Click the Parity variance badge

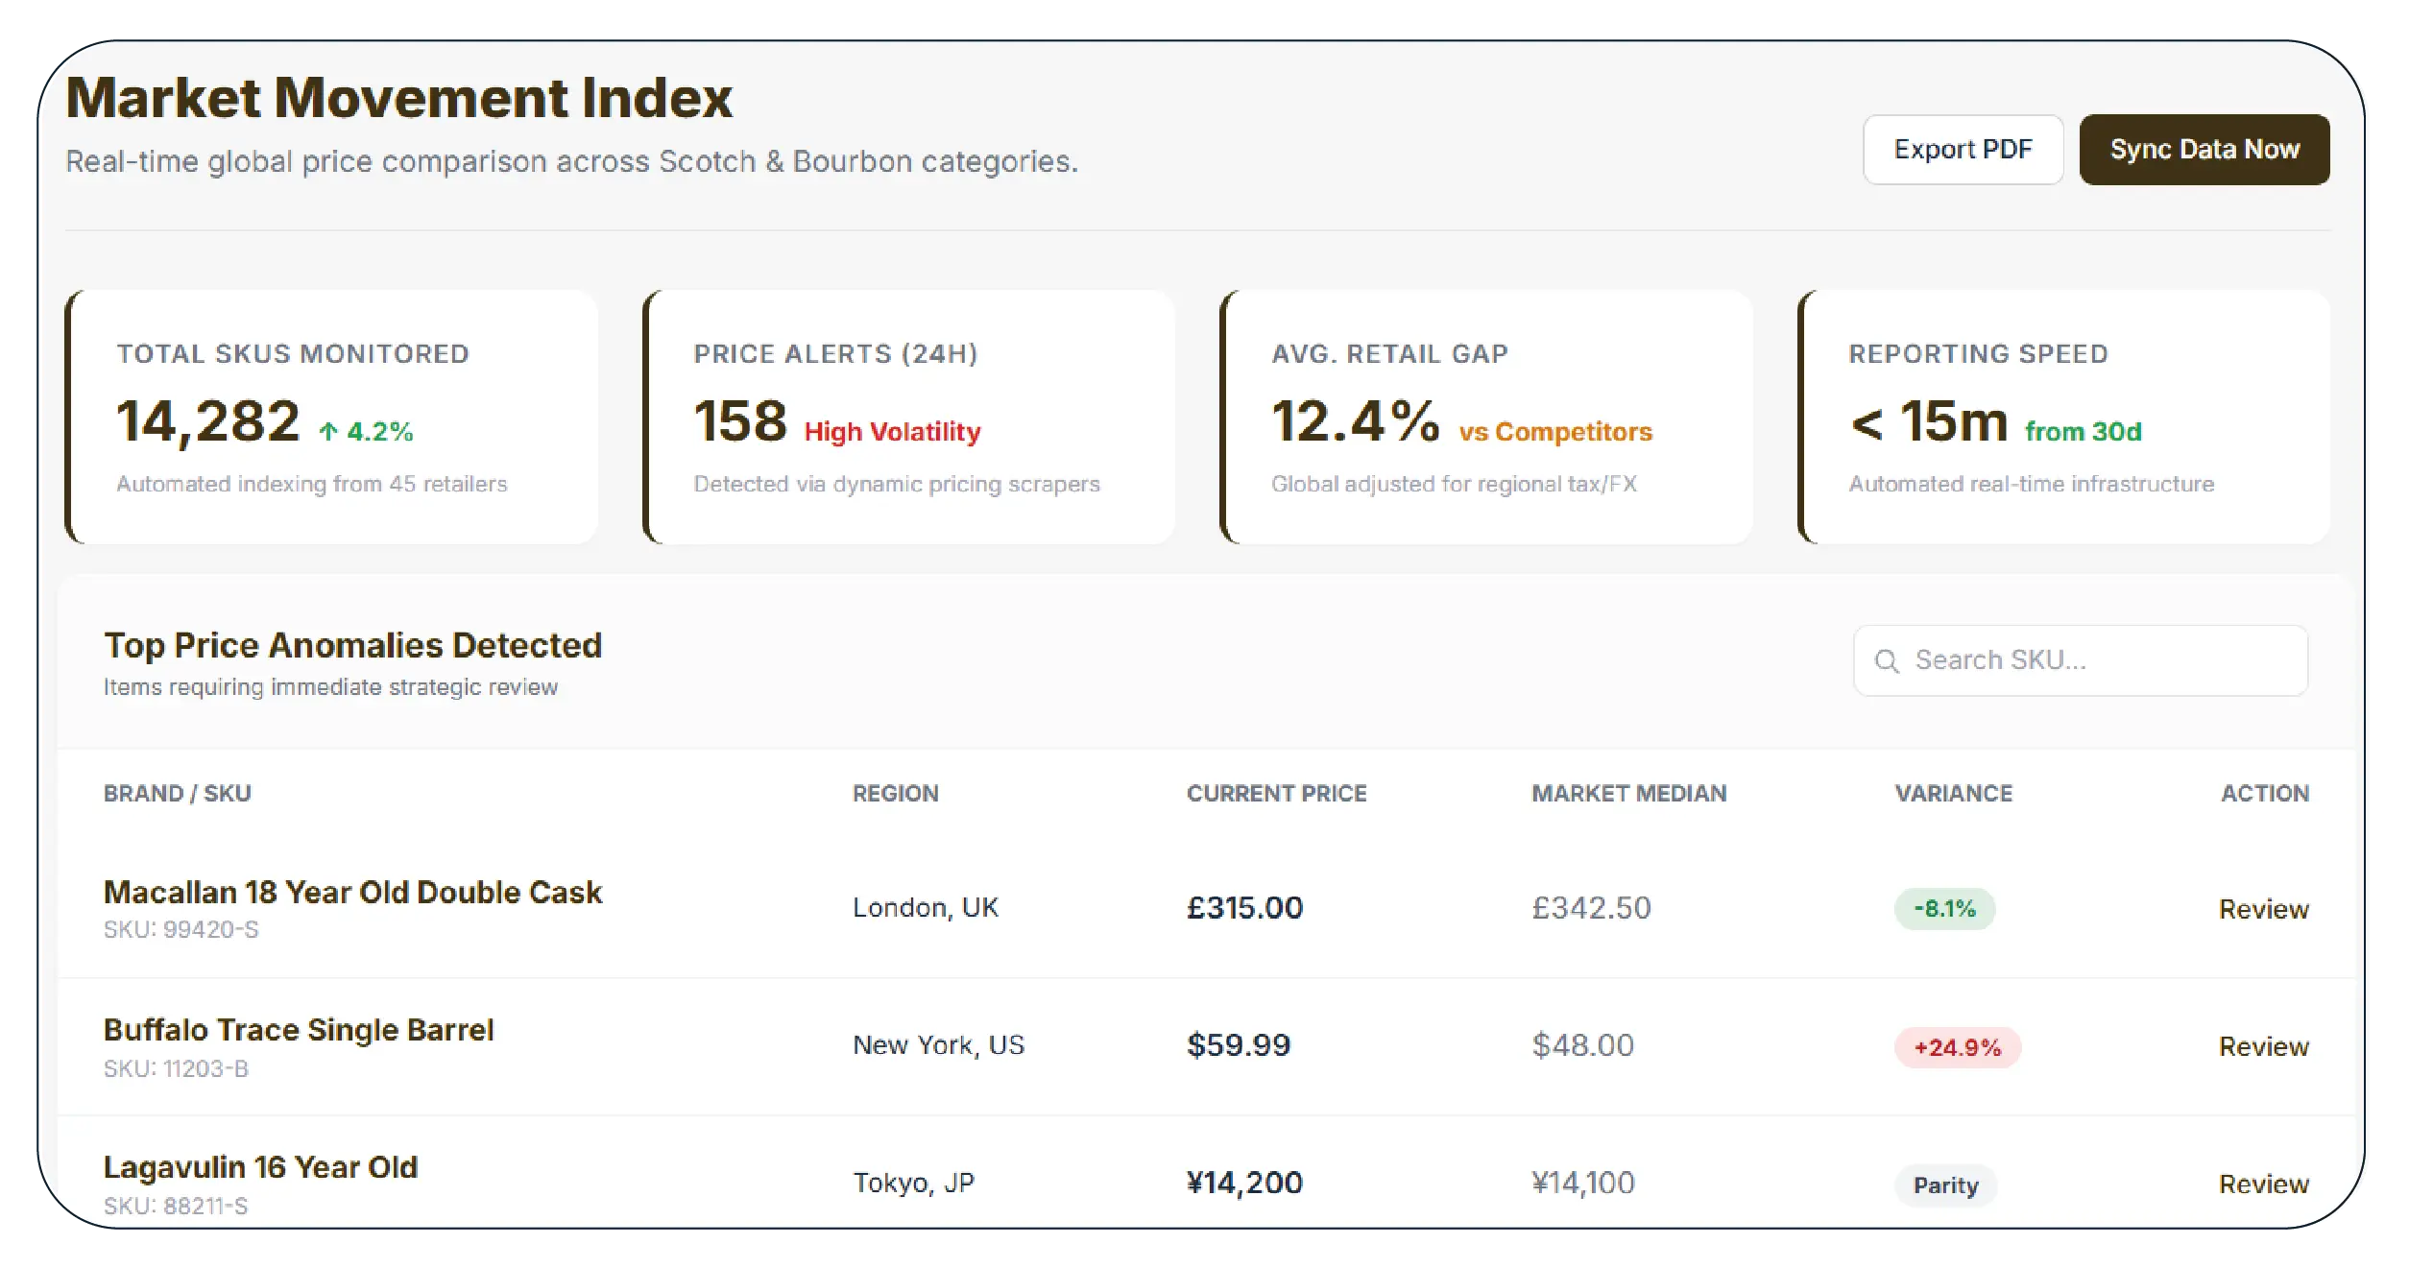pyautogui.click(x=1945, y=1184)
